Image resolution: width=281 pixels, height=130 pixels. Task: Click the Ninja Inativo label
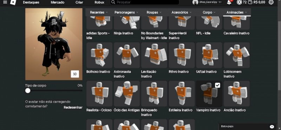(x=123, y=33)
